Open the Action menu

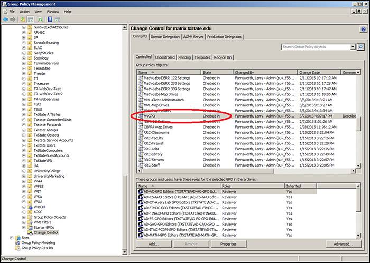(x=24, y=12)
